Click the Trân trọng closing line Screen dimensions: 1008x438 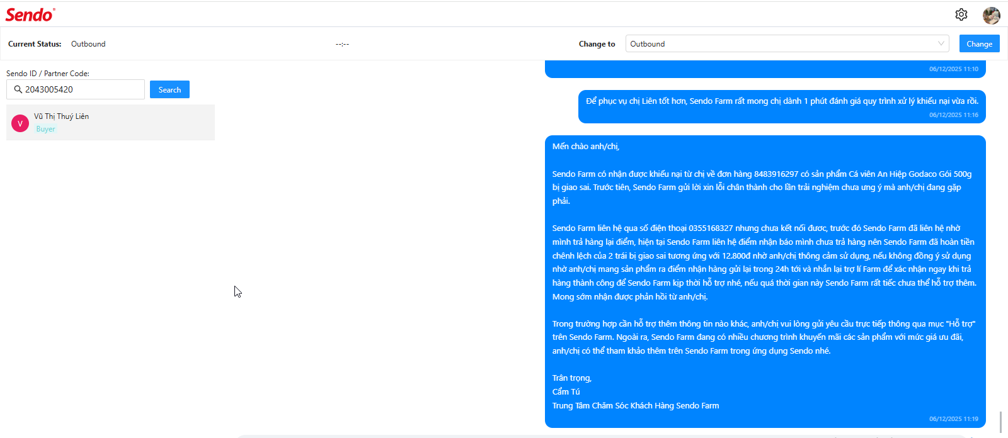point(572,378)
